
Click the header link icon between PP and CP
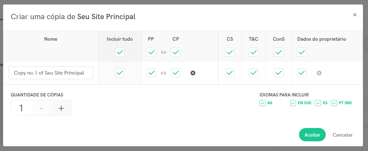[x=164, y=52]
